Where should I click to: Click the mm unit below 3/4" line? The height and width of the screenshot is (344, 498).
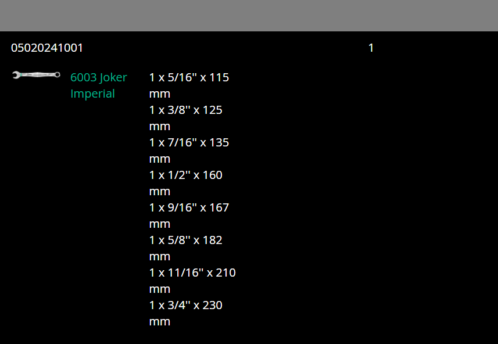[159, 321]
